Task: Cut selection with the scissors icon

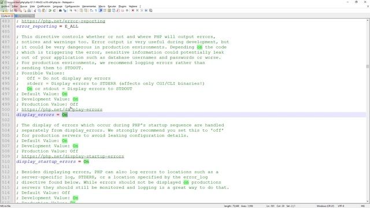Action: 35,10
